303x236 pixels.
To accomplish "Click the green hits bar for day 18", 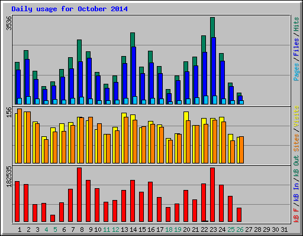I will coord(168,91).
